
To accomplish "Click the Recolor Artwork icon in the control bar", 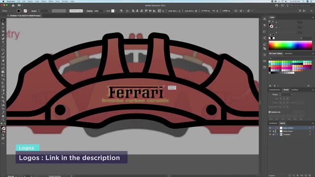I will pos(121,11).
